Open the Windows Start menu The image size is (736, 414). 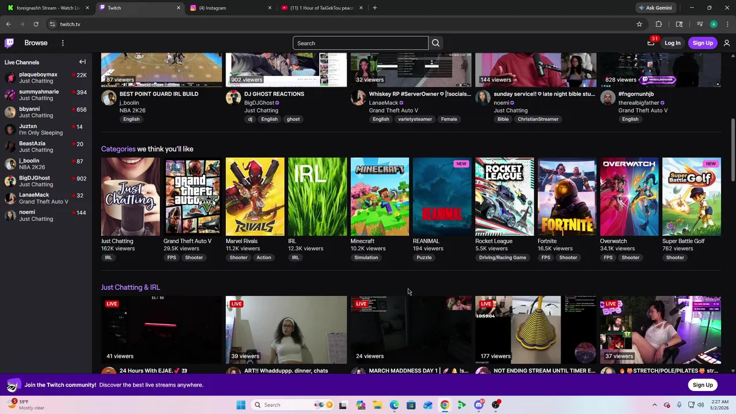(241, 405)
